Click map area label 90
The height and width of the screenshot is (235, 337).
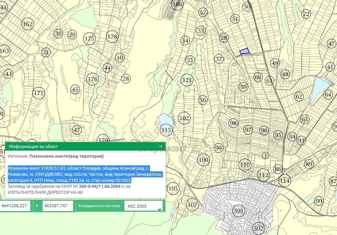point(319,202)
